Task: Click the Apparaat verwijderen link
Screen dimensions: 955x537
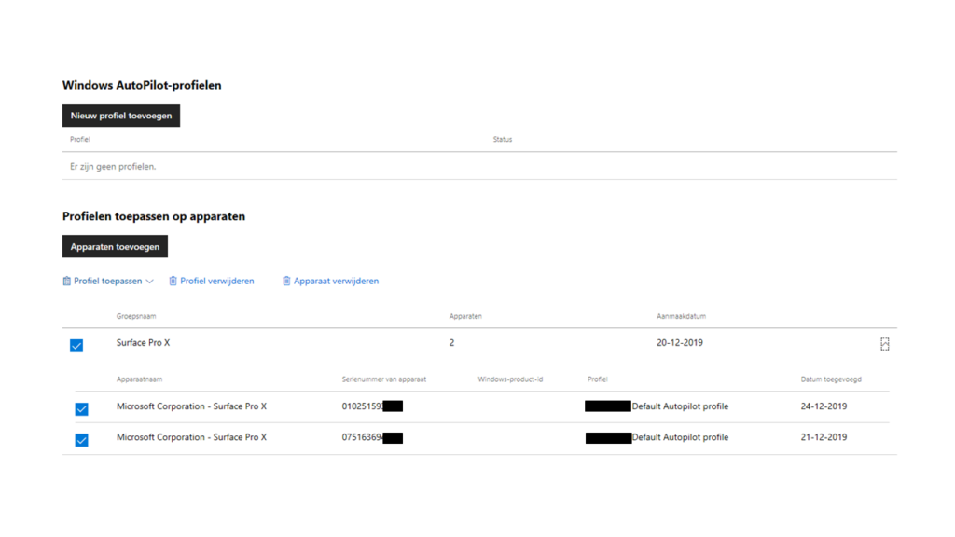Action: 336,281
